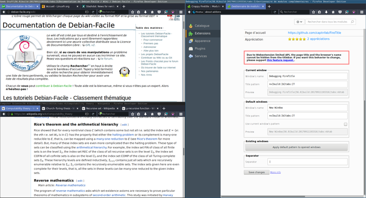
Task: Open the More info link
Action: point(275,172)
